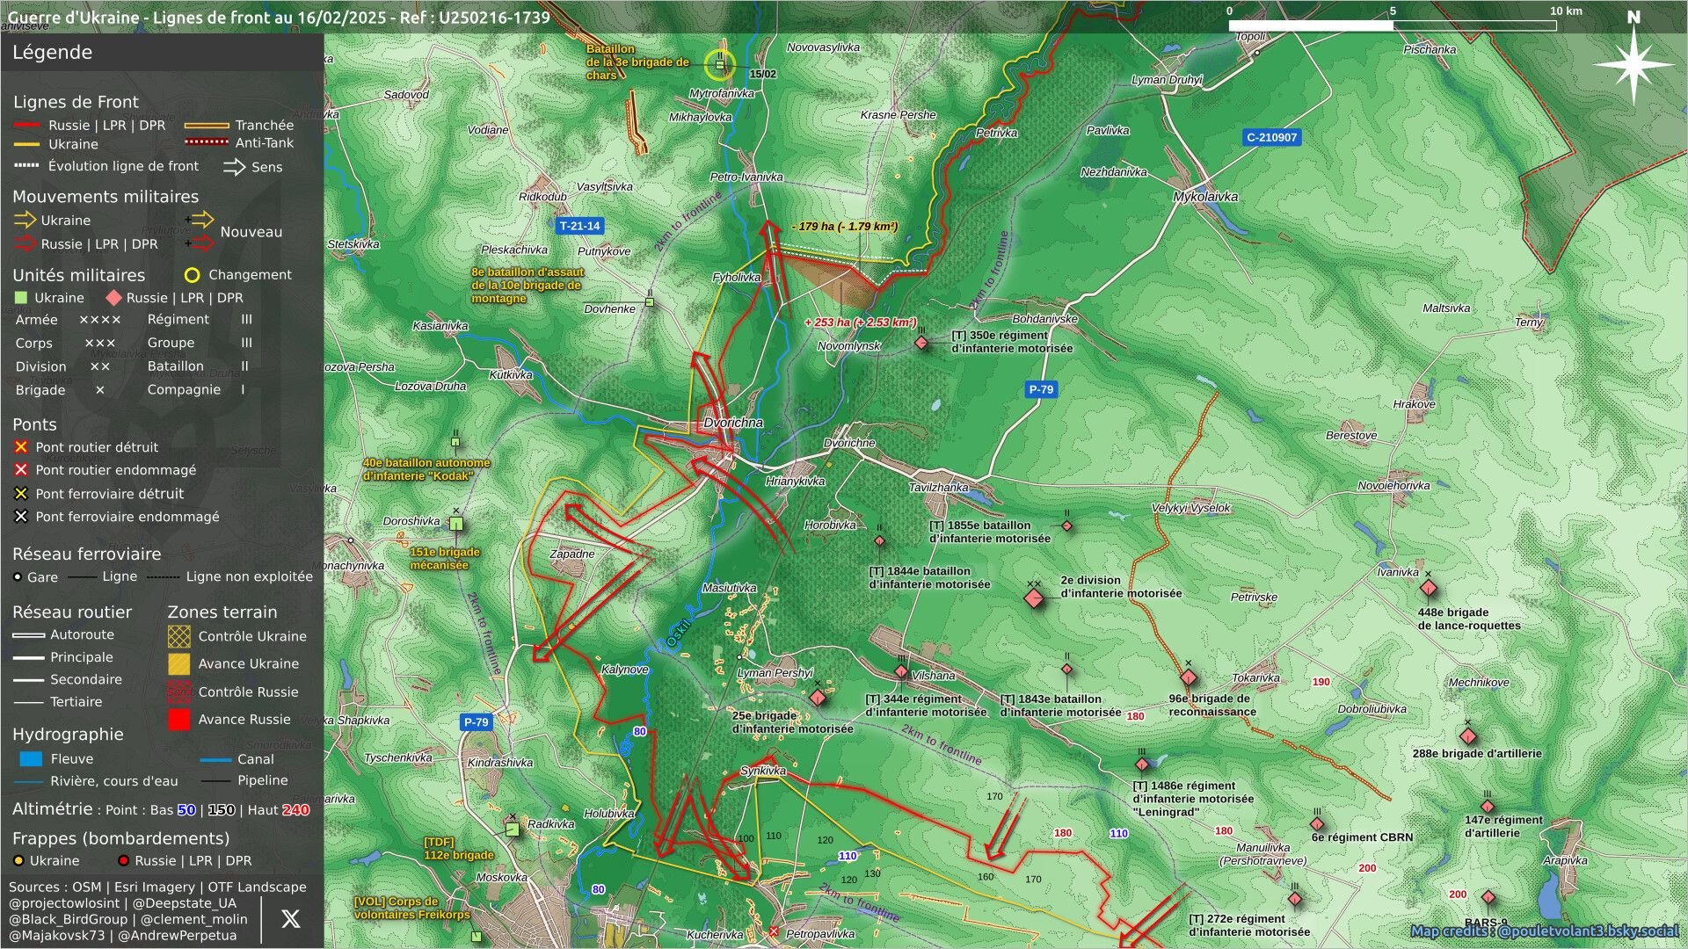This screenshot has width=1688, height=949.
Task: Click the Zapadne village label
Action: [x=572, y=554]
